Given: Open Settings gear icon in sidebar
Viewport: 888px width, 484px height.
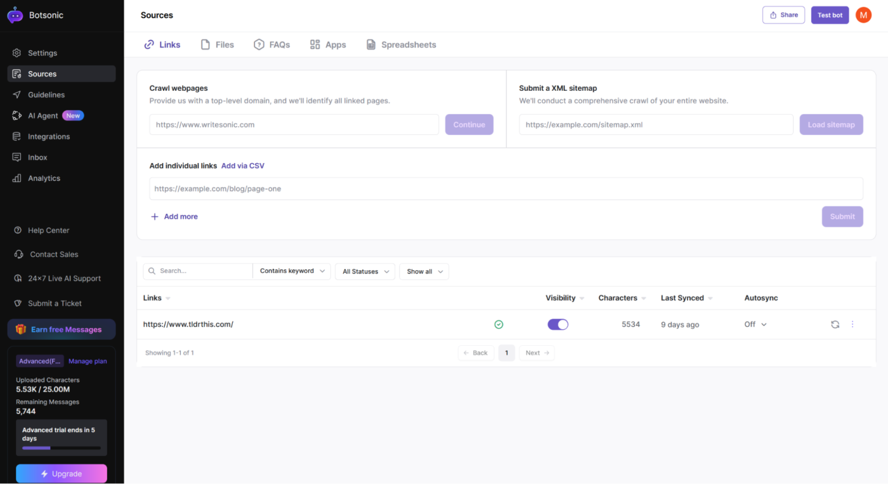Looking at the screenshot, I should click(17, 53).
